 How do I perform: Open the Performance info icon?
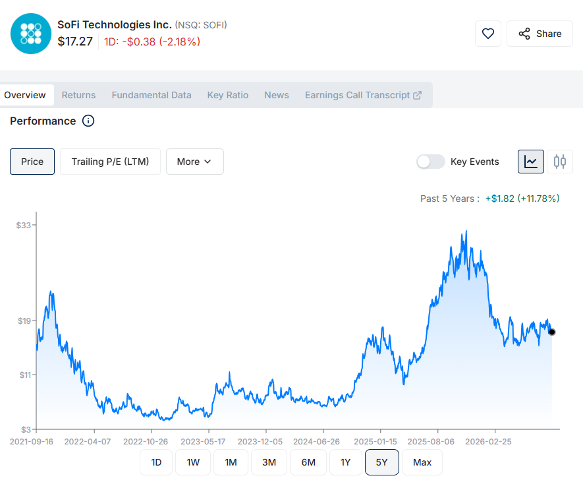tap(88, 121)
